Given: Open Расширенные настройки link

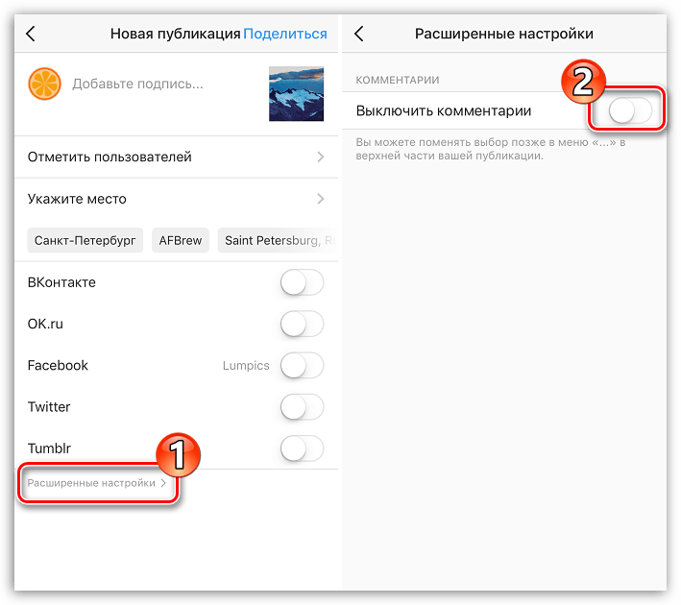Looking at the screenshot, I should (97, 483).
